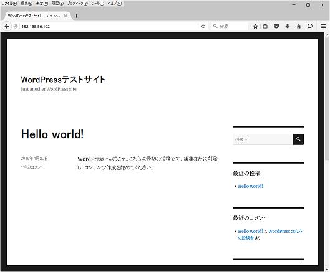Open the 表示 menu

point(42,3)
